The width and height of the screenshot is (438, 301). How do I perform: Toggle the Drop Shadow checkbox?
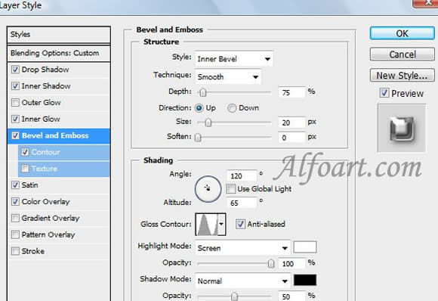click(15, 70)
